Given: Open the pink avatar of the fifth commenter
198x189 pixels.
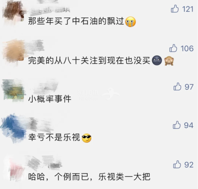Looking at the screenshot, I should pyautogui.click(x=16, y=168).
